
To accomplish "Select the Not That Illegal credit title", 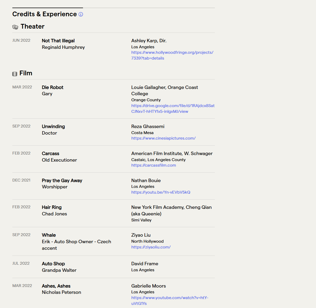I will 58,41.
